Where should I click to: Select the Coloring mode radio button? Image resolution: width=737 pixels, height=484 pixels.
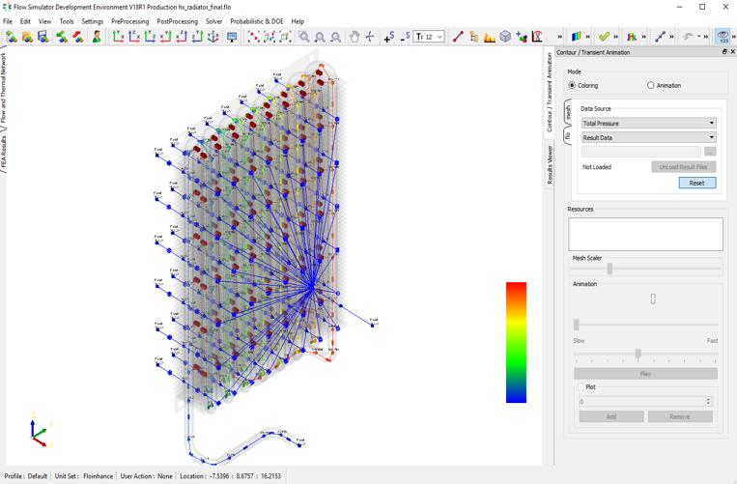point(572,86)
